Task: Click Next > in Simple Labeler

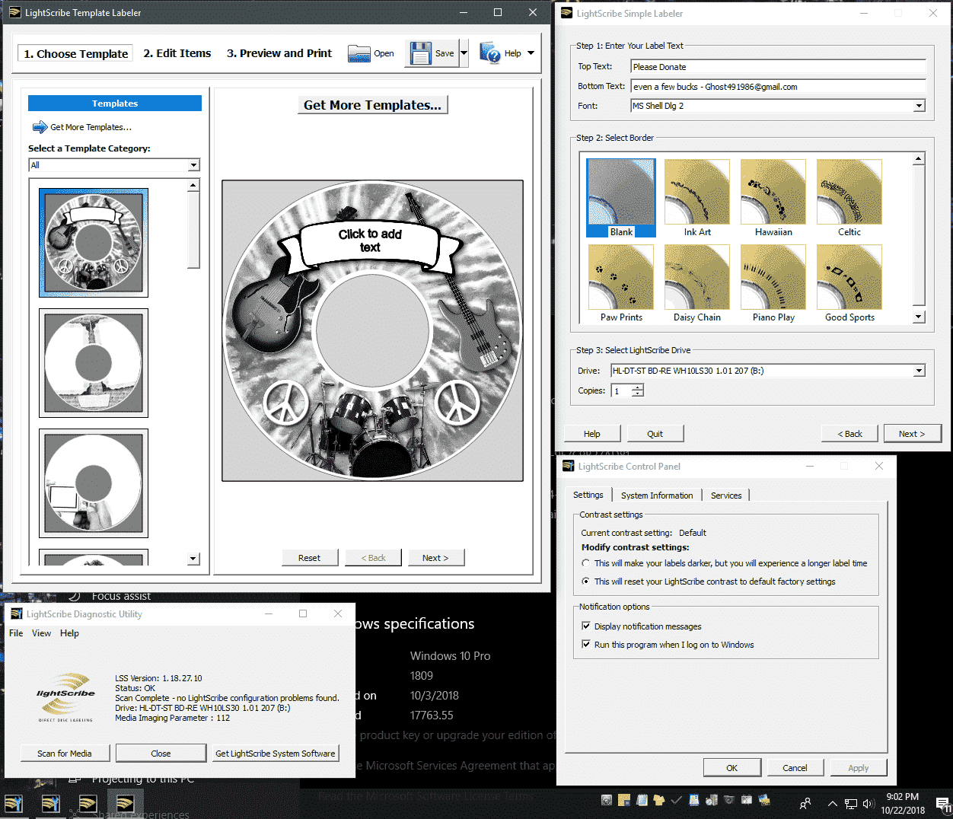Action: pyautogui.click(x=912, y=434)
